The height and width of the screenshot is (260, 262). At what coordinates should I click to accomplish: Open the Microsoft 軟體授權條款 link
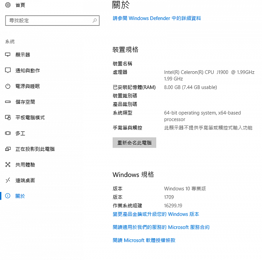pos(144,240)
